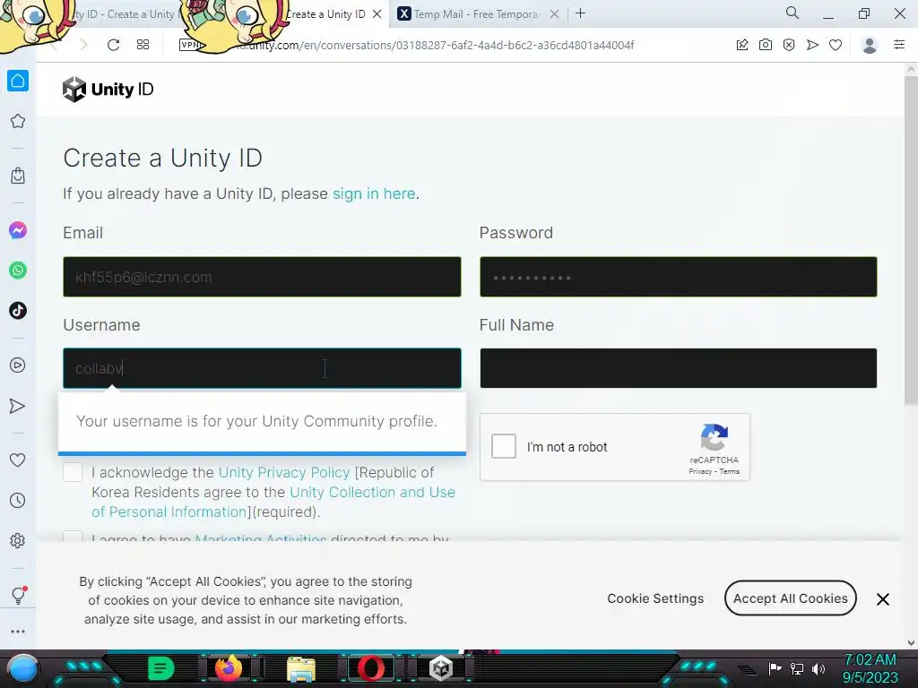Open the Action Center flag icon
This screenshot has width=918, height=688.
[775, 668]
